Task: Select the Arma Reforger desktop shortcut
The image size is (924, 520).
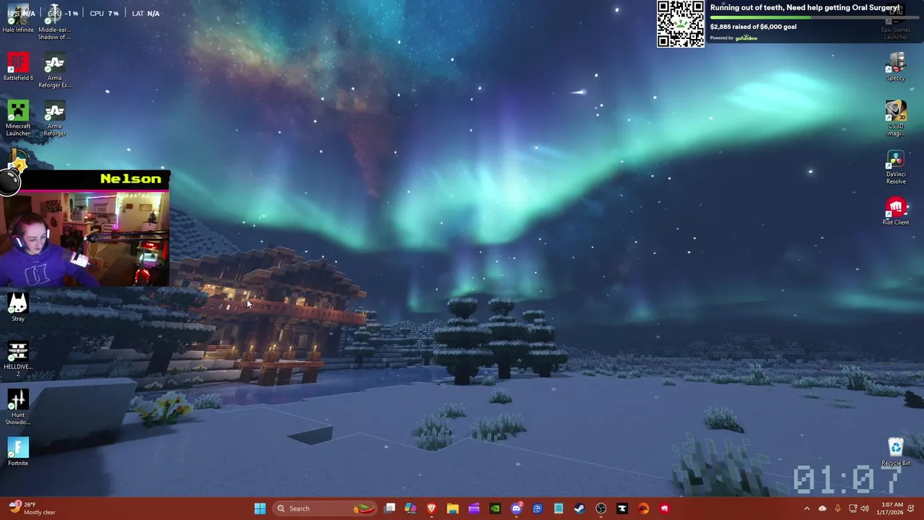Action: click(x=54, y=118)
